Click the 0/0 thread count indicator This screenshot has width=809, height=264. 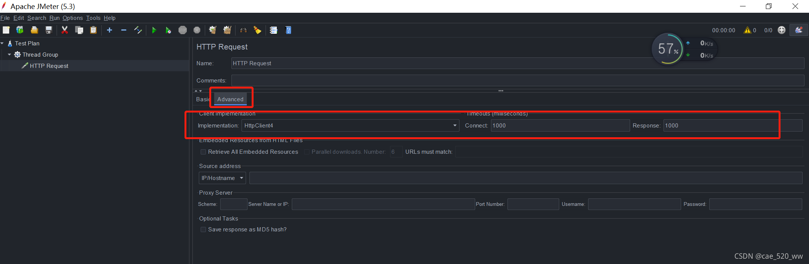click(768, 30)
